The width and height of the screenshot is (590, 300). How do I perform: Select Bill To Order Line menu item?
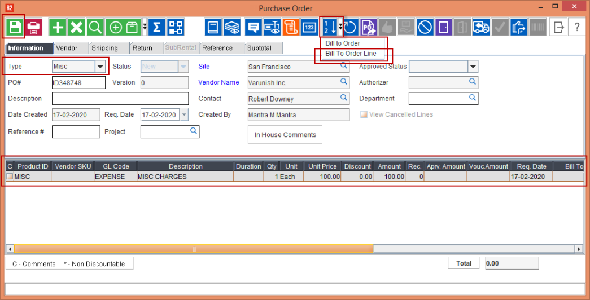click(351, 54)
